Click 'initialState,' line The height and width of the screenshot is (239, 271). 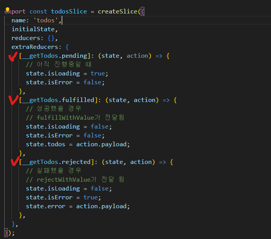(x=35, y=29)
